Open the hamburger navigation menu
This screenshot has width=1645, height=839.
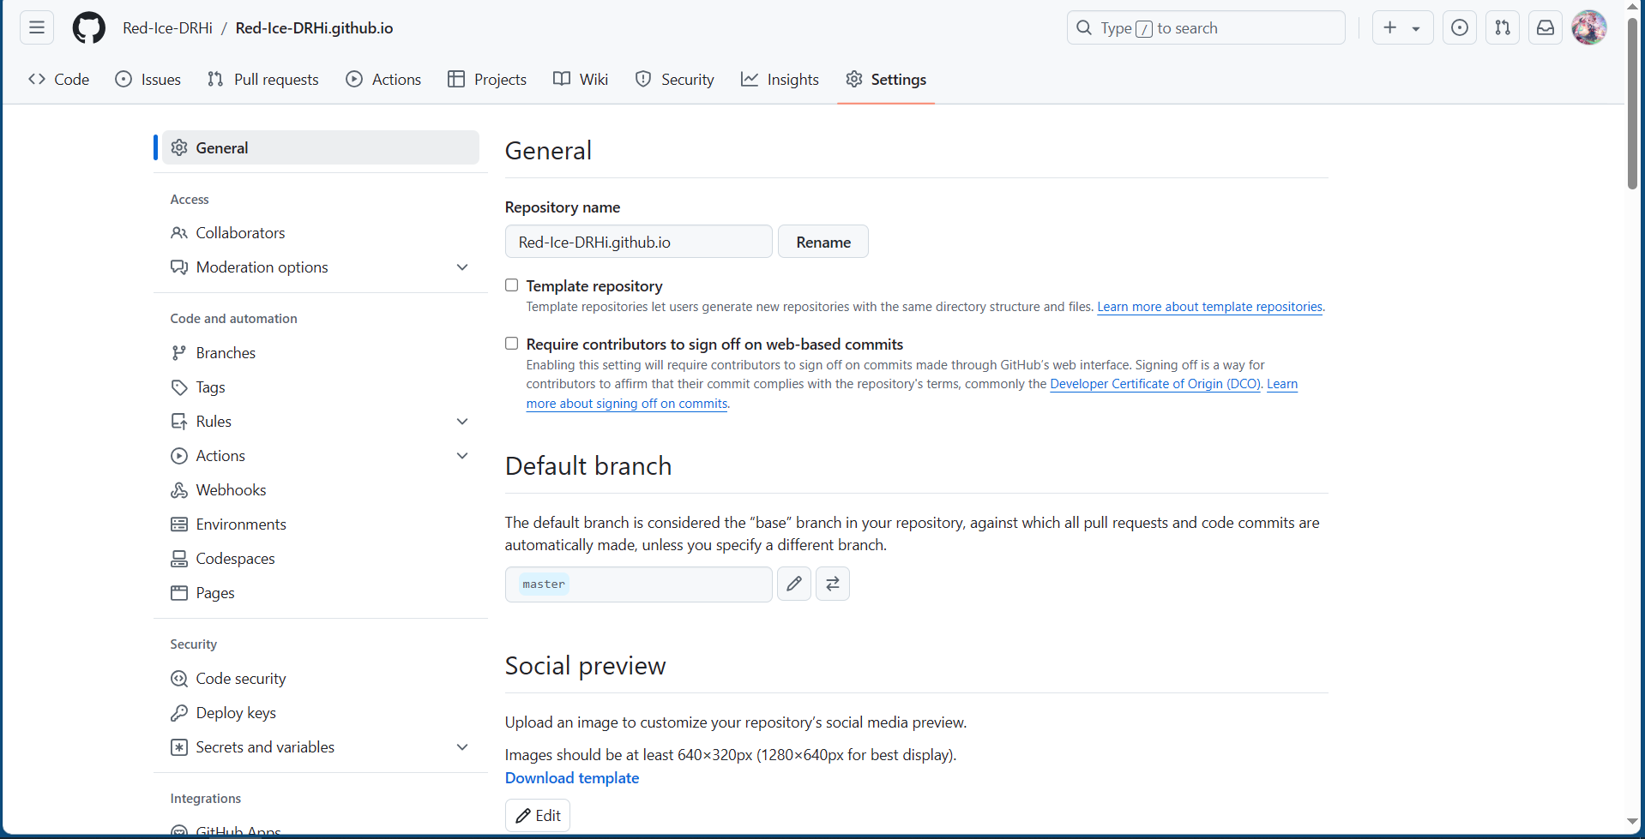coord(37,28)
